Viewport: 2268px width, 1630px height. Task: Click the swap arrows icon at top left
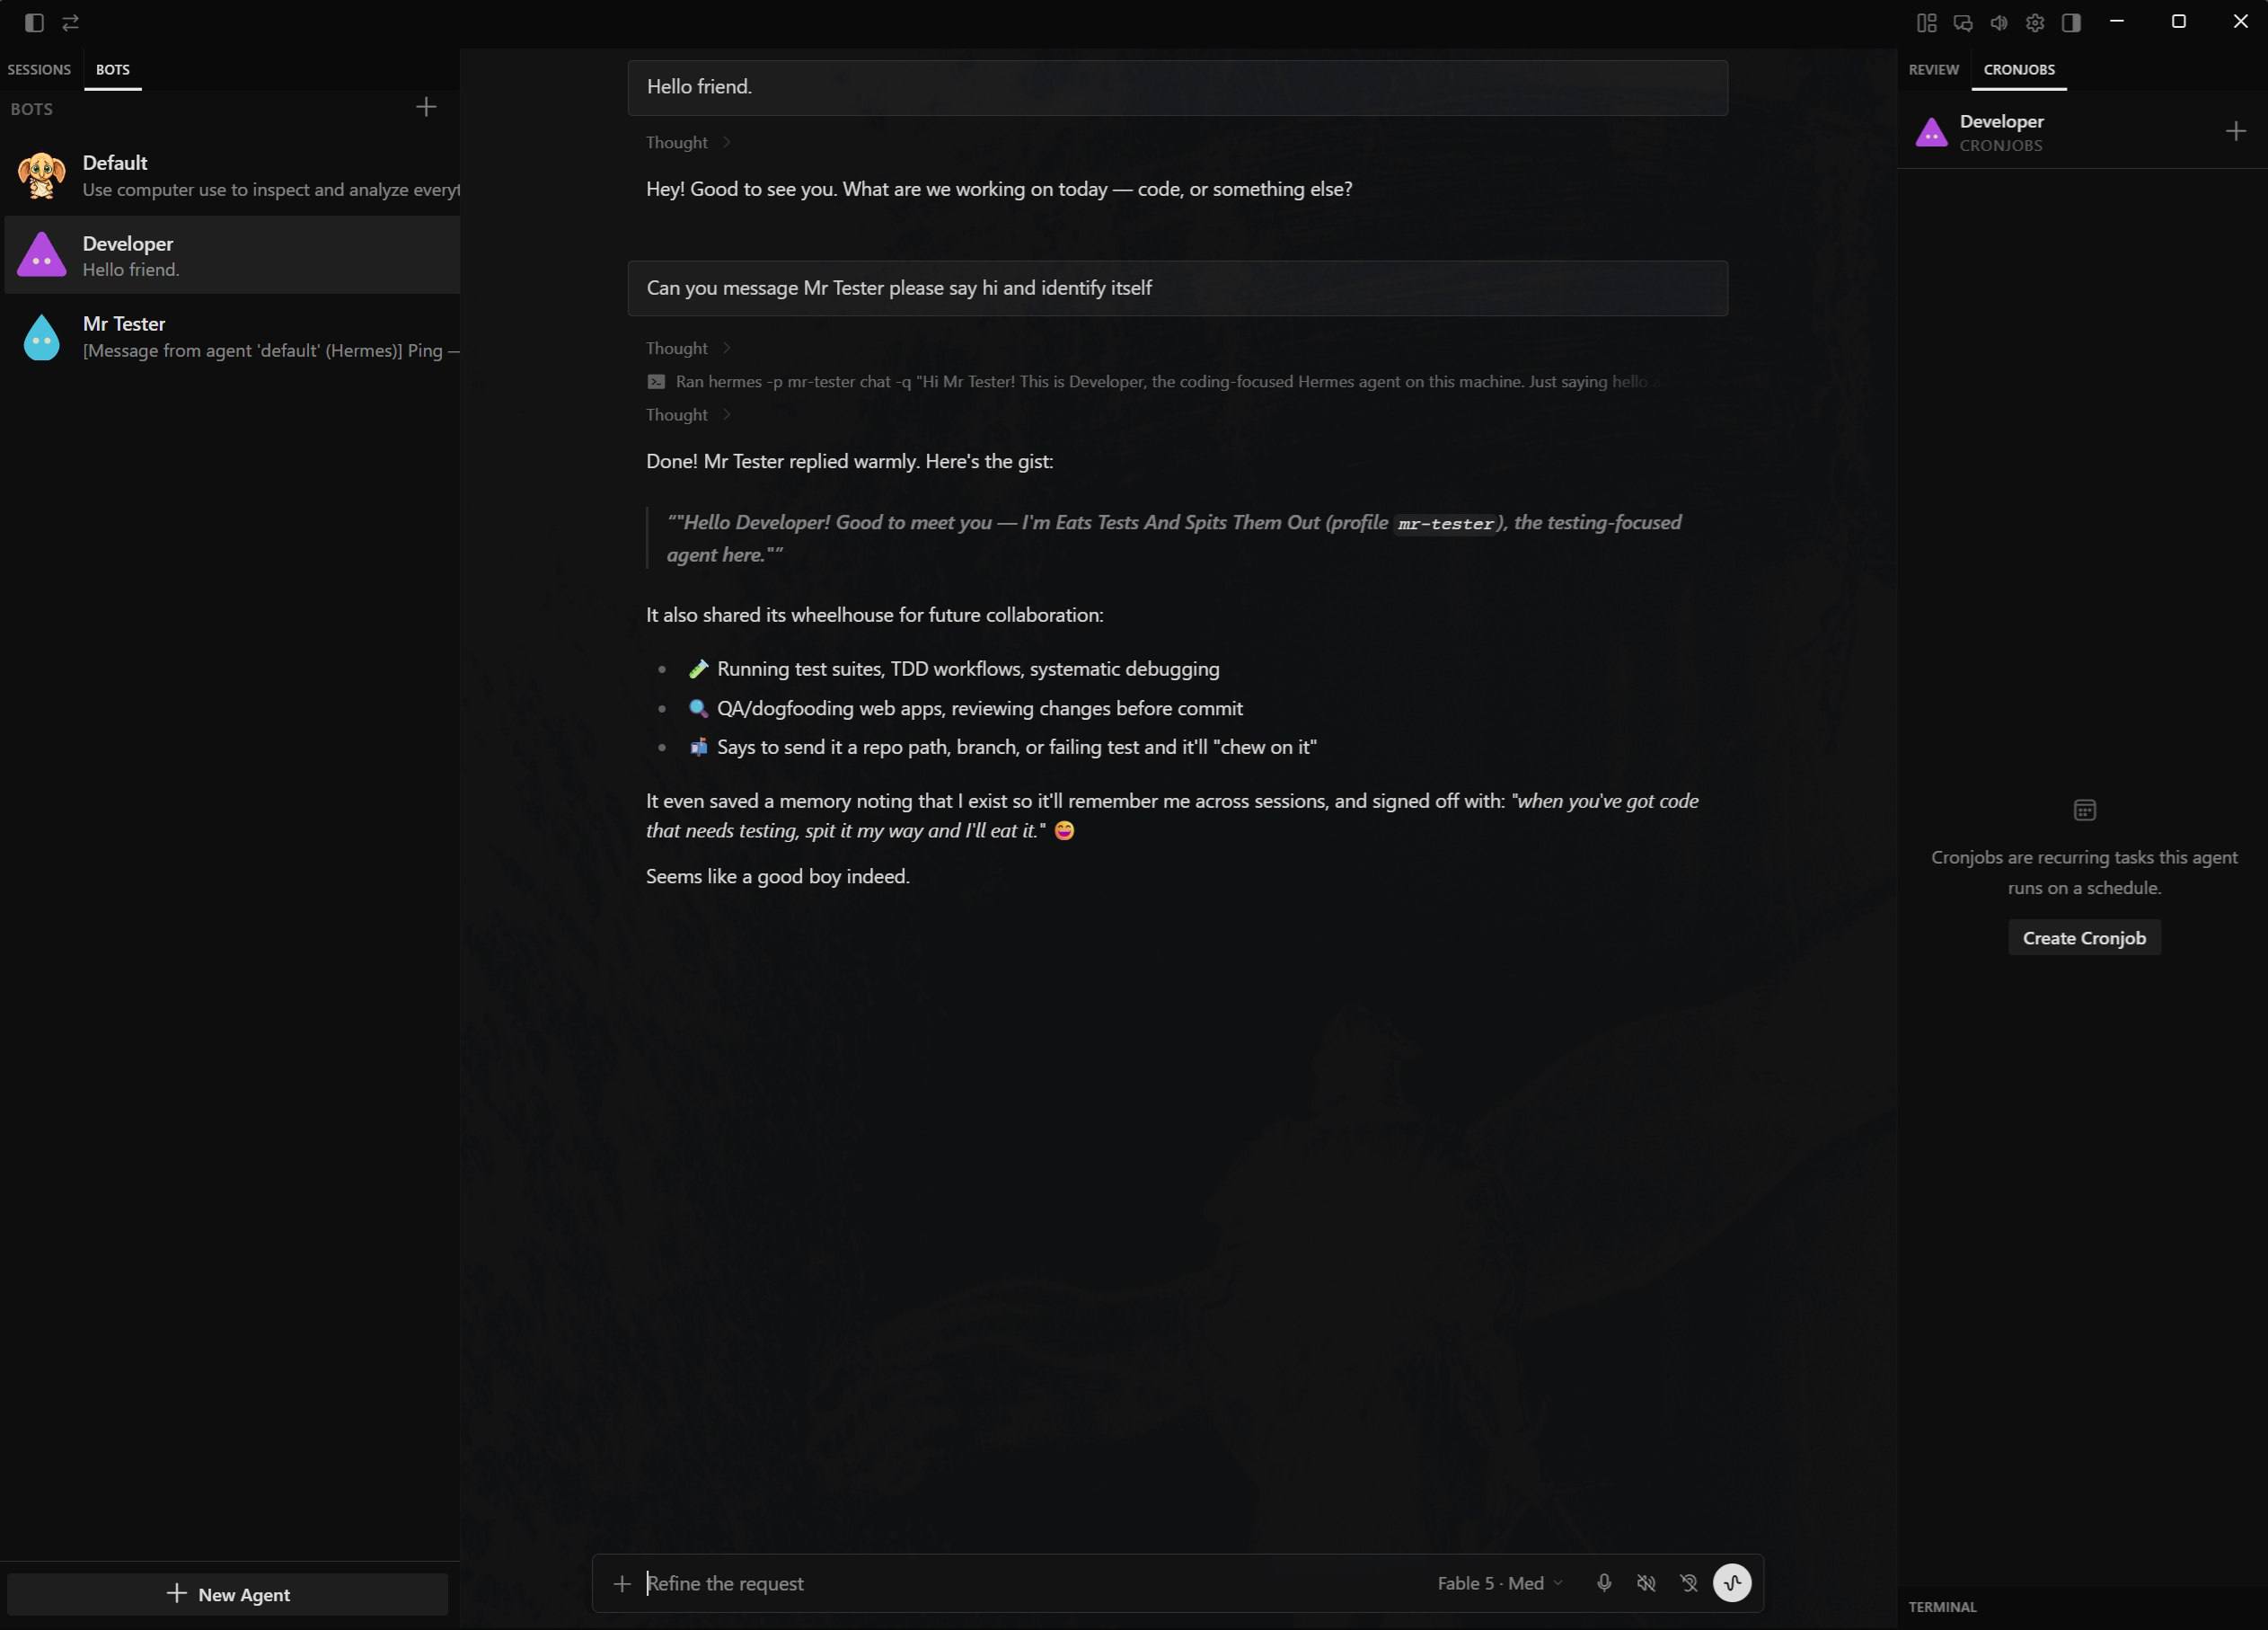point(70,22)
